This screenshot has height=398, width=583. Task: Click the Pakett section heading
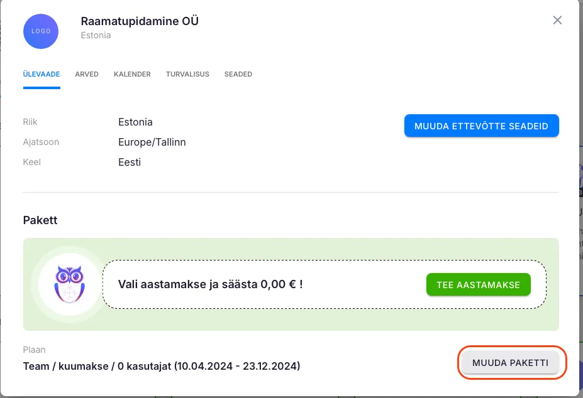tap(40, 220)
